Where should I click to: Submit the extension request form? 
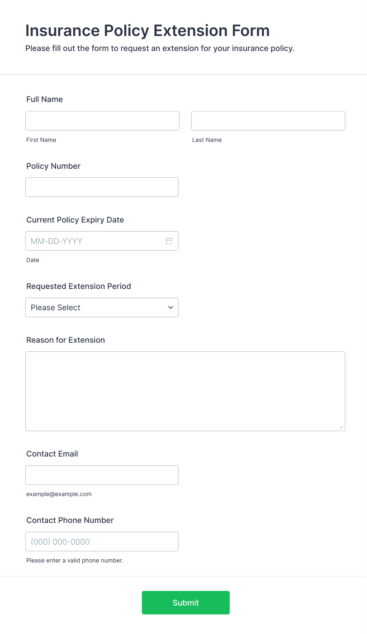point(186,603)
